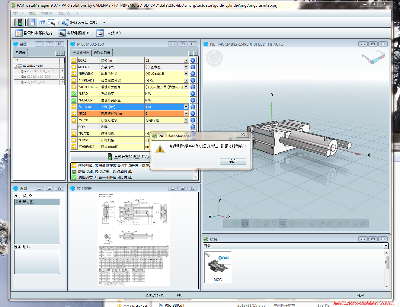Click info icon for *STROKE row
The height and width of the screenshot is (307, 400).
pos(193,107)
